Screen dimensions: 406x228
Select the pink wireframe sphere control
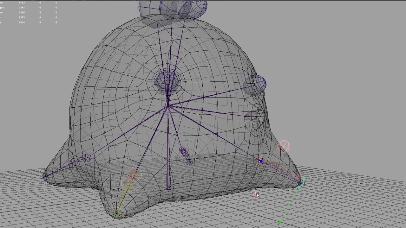(284, 147)
